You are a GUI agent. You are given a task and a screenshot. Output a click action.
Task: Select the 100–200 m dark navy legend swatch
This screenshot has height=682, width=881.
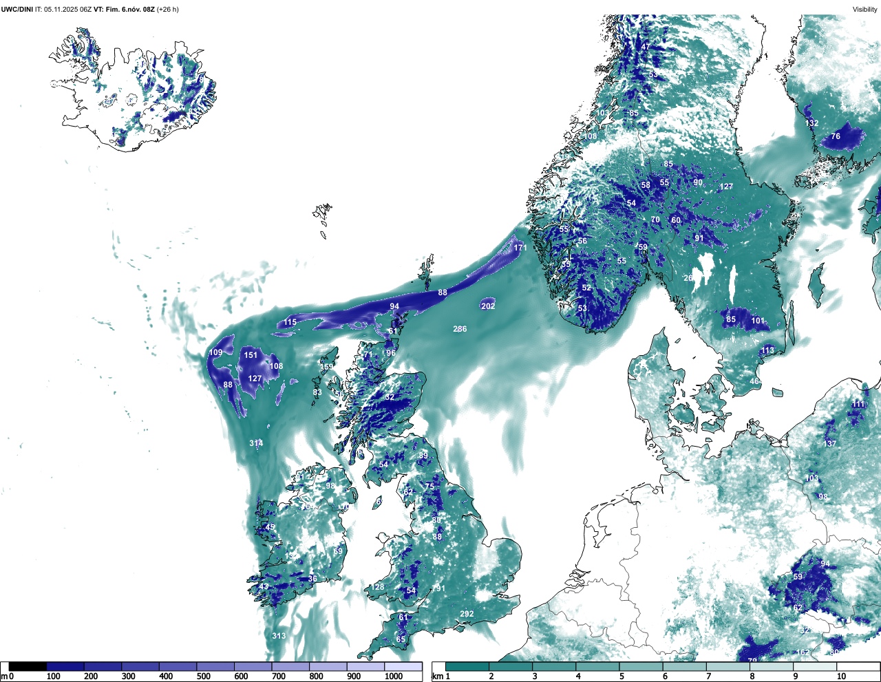tap(65, 667)
